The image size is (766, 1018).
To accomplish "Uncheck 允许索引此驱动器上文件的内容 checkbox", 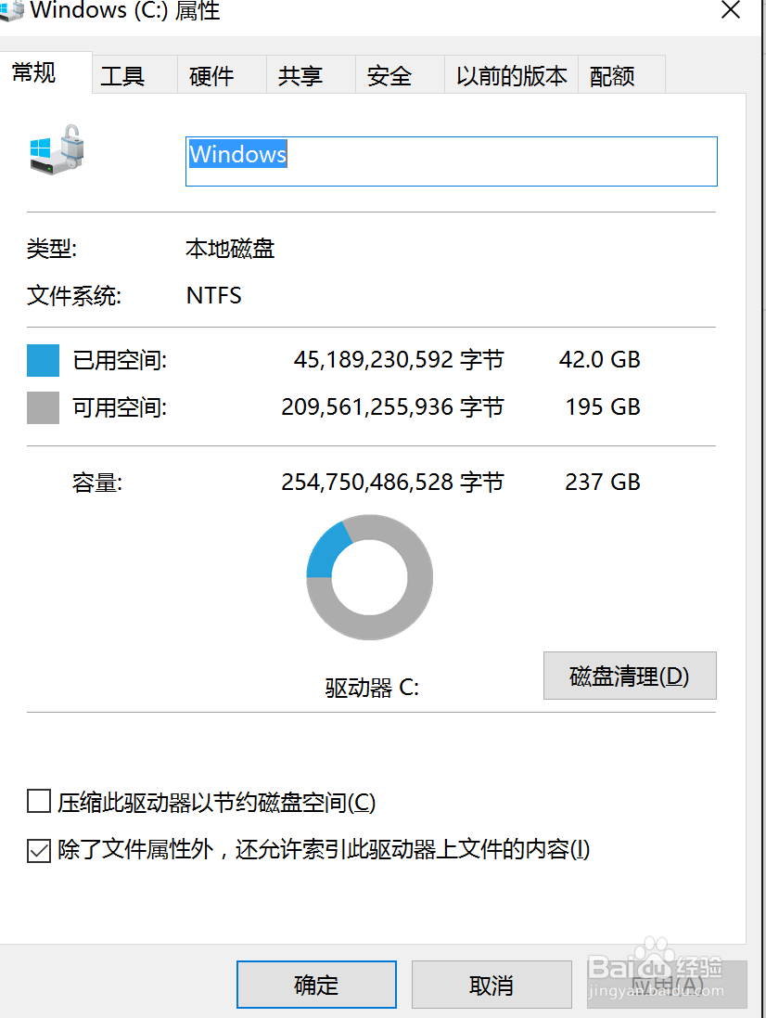I will tap(39, 850).
